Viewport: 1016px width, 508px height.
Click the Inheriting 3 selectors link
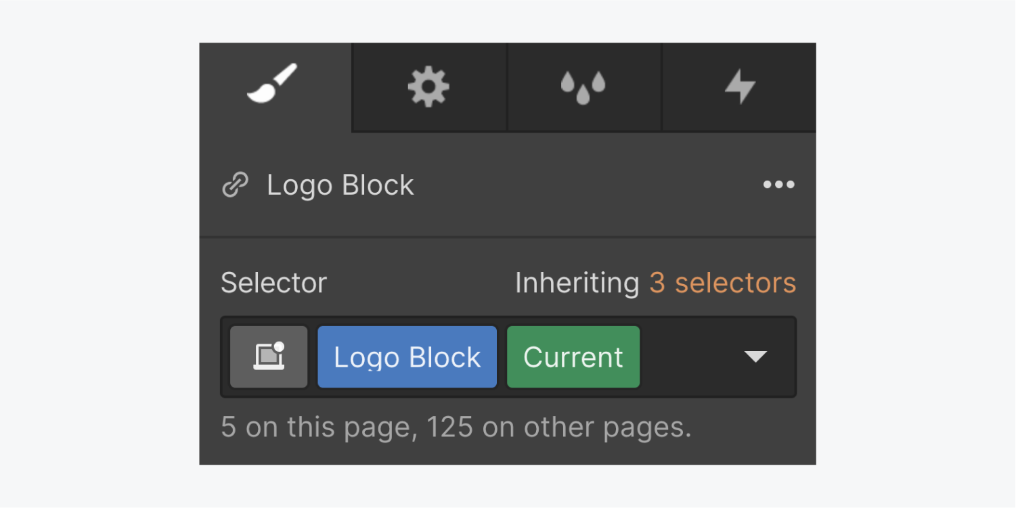655,283
